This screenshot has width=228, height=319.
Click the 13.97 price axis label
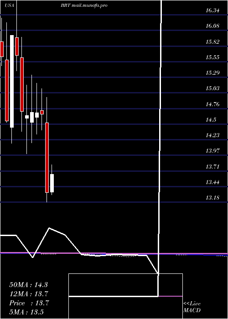pyautogui.click(x=212, y=151)
